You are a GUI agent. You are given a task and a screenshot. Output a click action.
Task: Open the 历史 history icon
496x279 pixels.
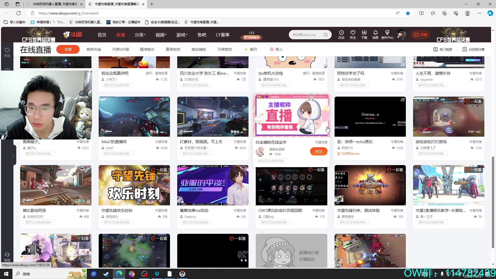tap(341, 34)
